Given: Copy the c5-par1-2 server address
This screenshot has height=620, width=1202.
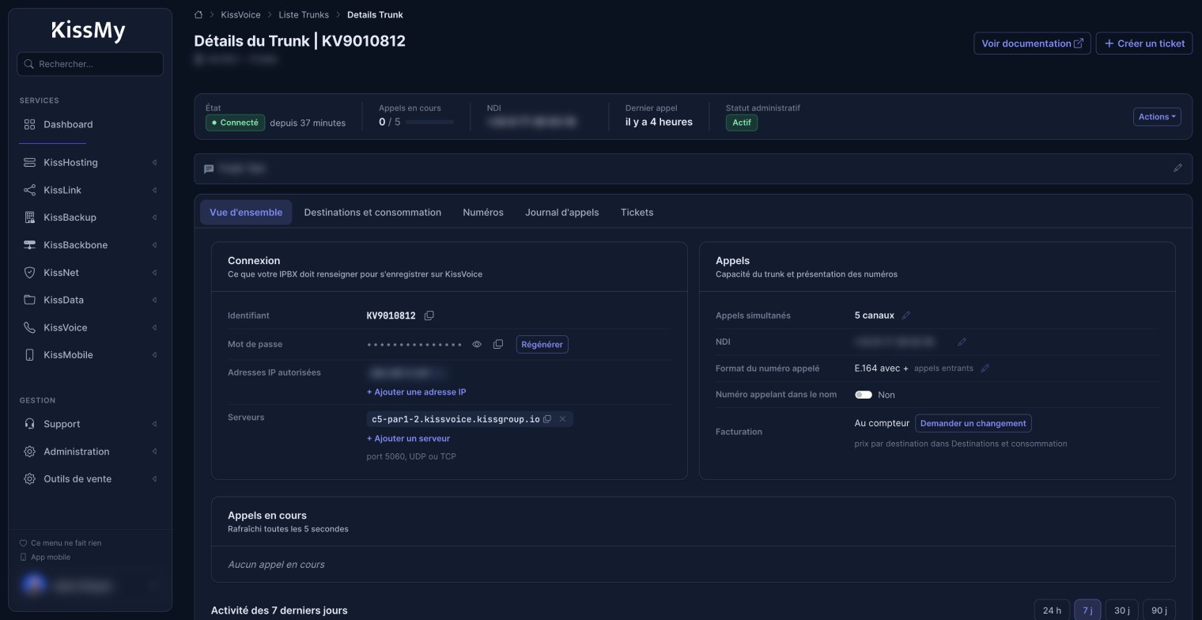Looking at the screenshot, I should tap(547, 419).
